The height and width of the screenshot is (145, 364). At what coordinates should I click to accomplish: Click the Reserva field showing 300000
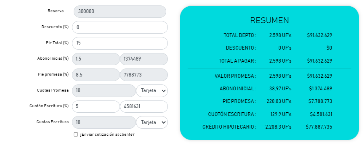[120, 12]
